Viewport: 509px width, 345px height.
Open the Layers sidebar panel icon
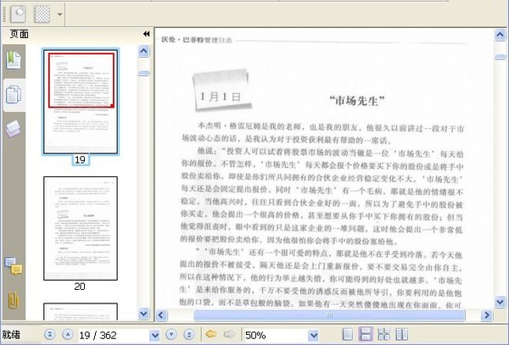coord(14,128)
